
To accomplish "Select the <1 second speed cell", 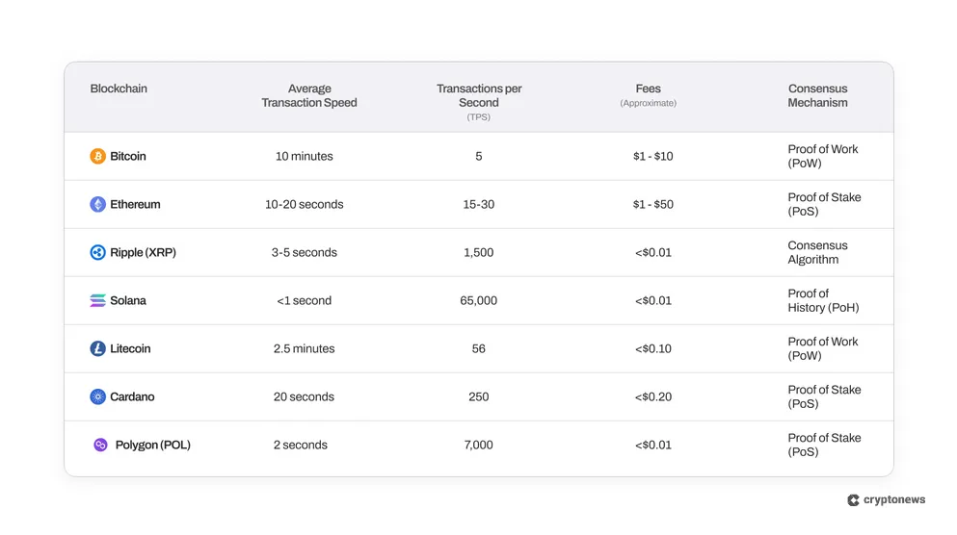I will [x=304, y=300].
